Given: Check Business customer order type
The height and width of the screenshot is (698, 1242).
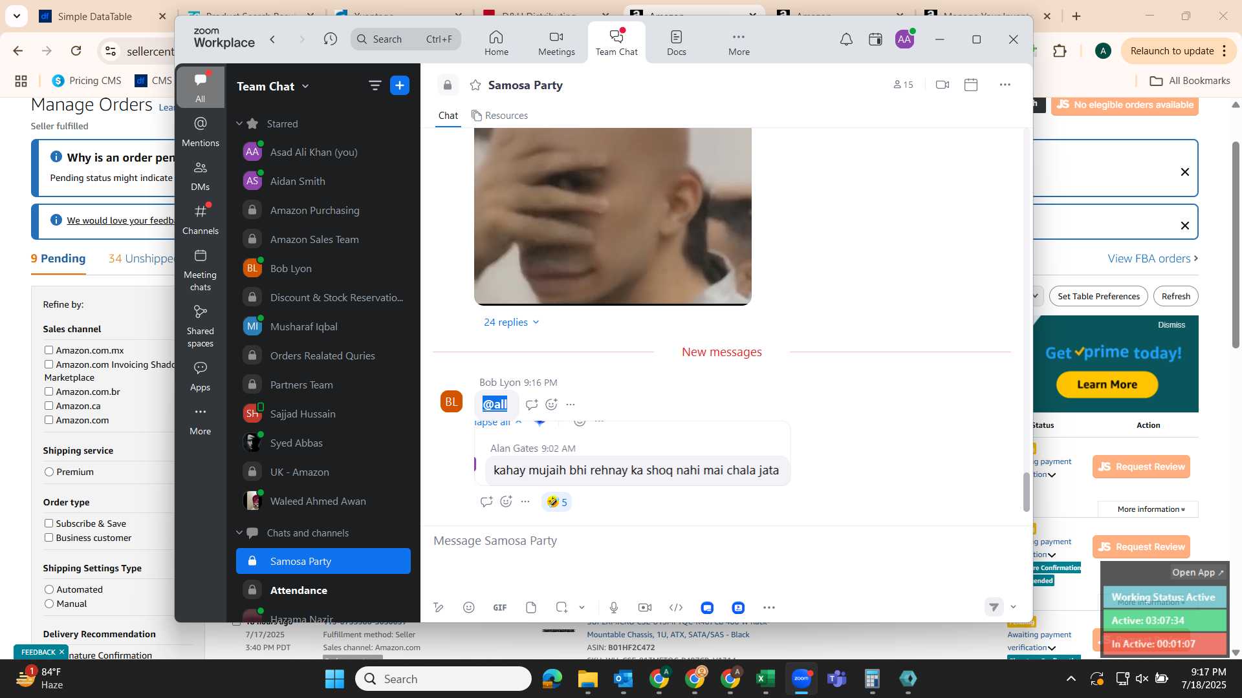Looking at the screenshot, I should coord(49,538).
